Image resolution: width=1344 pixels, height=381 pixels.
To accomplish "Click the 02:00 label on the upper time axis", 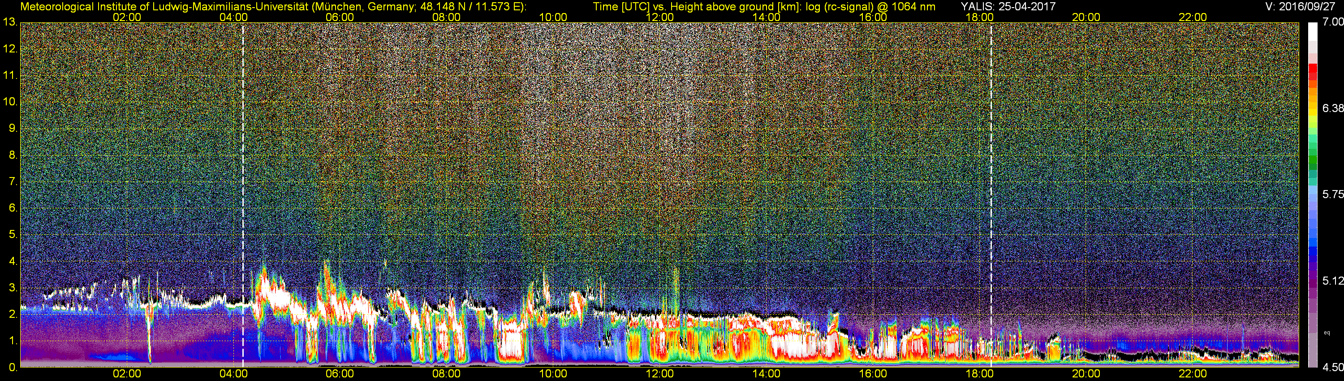I will 127,17.
